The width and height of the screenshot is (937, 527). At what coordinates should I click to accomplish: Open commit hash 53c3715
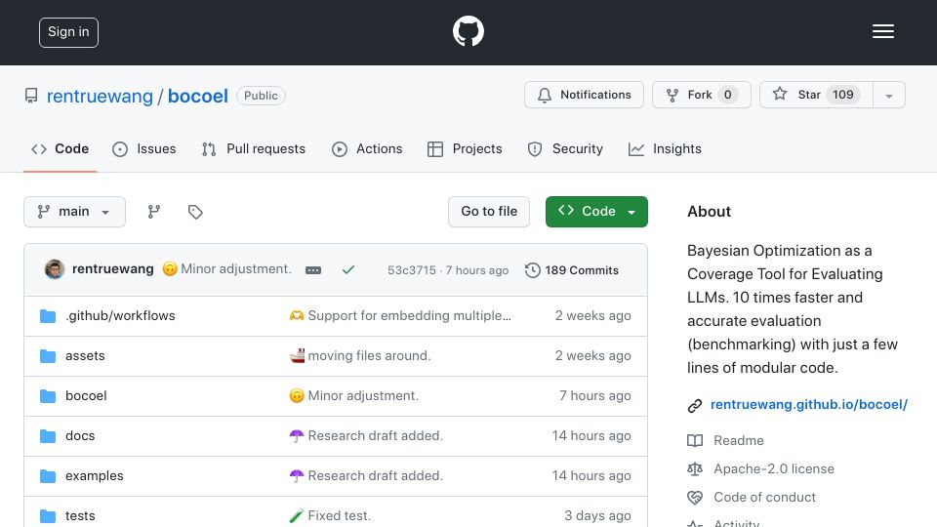(x=412, y=270)
